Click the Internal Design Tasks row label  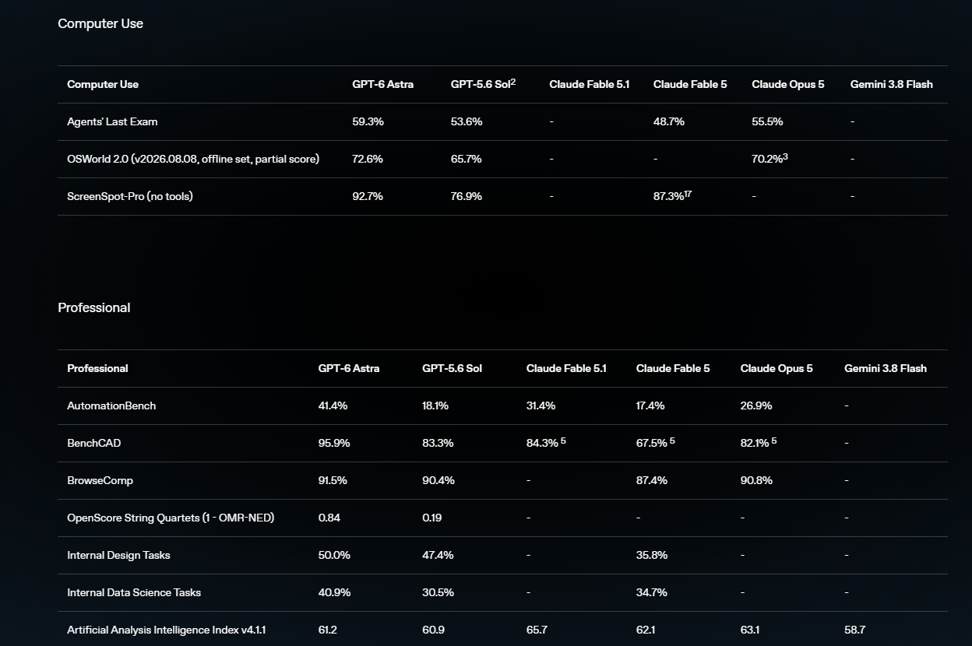[118, 555]
